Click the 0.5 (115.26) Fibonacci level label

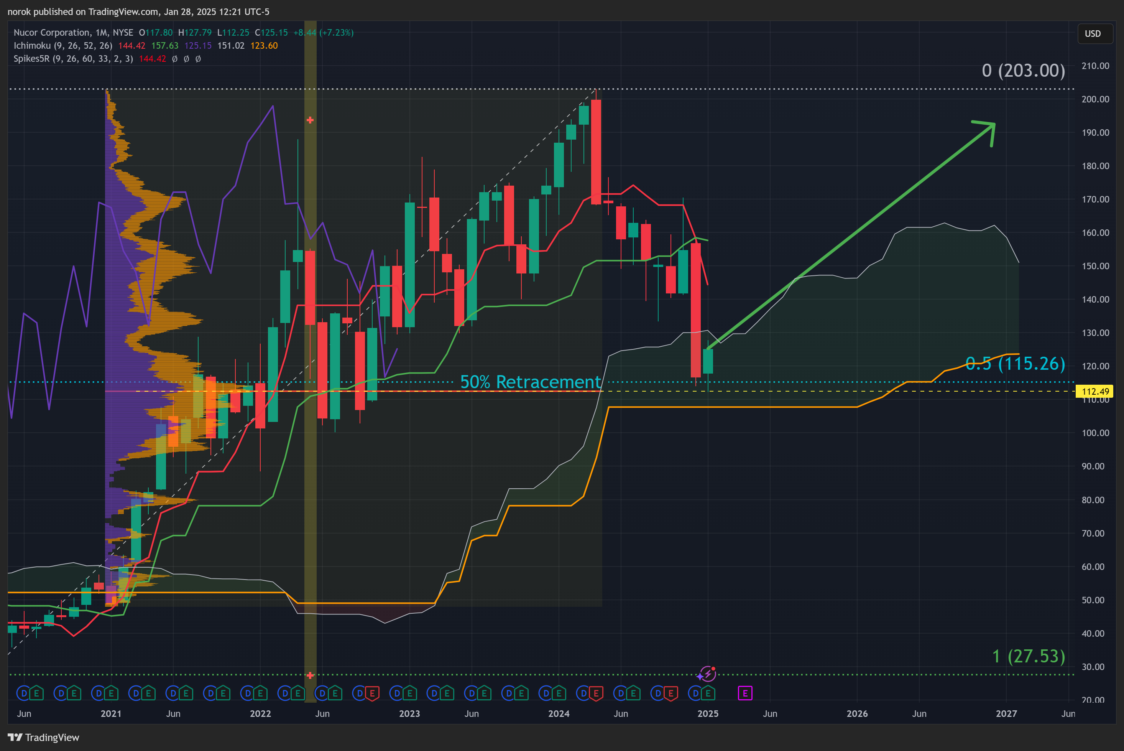pyautogui.click(x=1016, y=364)
